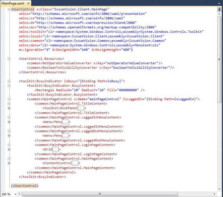Click the BooleanToVisibilityConverter resource line
This screenshot has height=197, width=223.
(x=100, y=68)
